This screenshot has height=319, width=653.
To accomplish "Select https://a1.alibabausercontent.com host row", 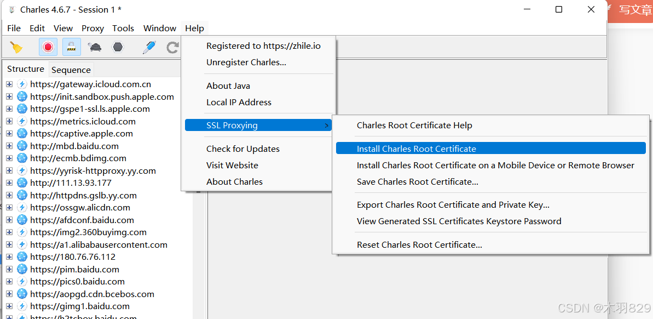I will [99, 245].
